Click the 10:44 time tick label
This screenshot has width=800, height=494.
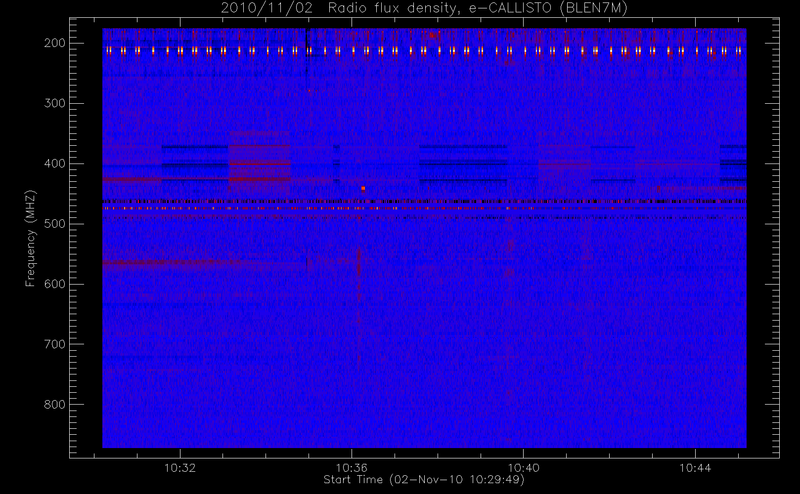pyautogui.click(x=695, y=467)
